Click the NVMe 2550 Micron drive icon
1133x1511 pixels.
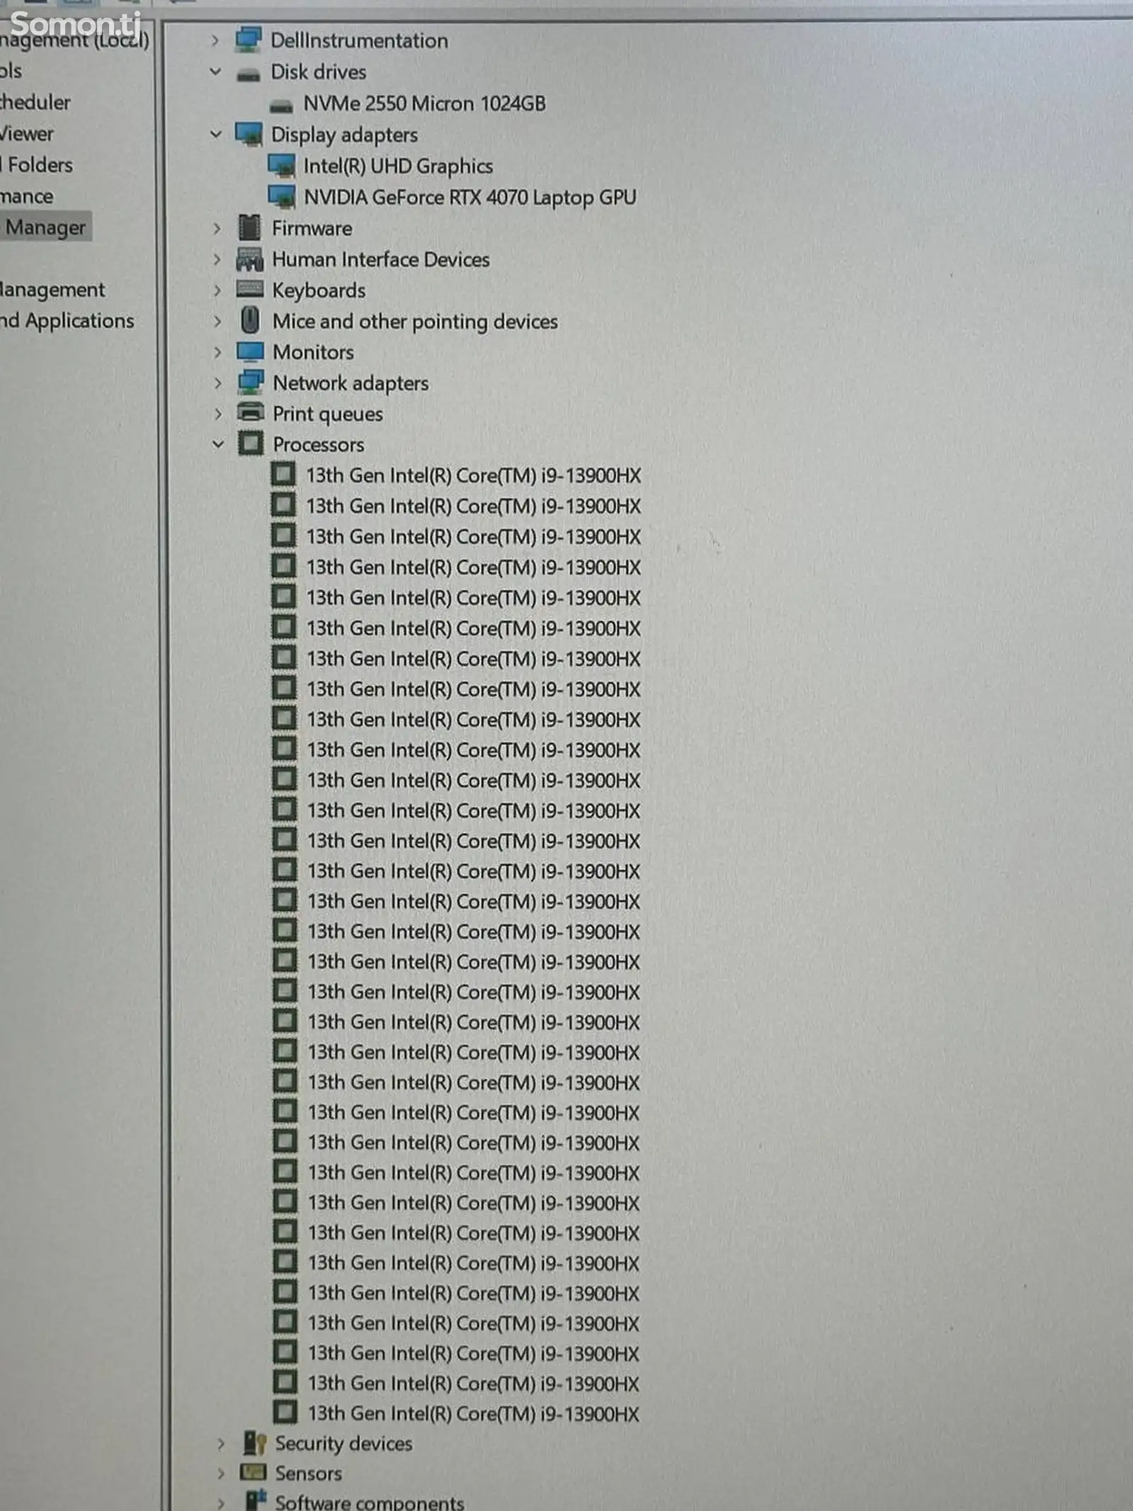281,106
